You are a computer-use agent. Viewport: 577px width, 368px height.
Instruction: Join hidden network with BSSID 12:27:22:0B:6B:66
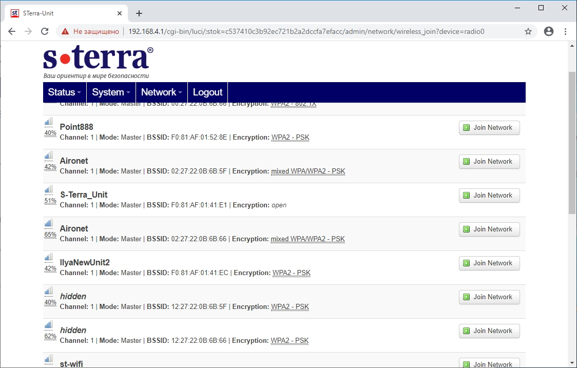pos(489,331)
